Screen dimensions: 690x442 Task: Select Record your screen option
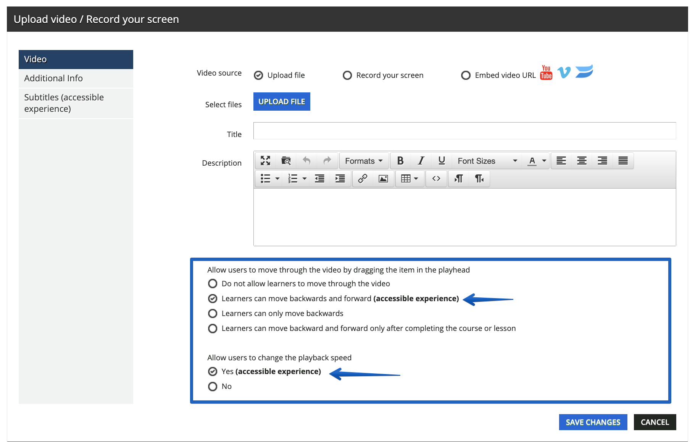[x=347, y=75]
